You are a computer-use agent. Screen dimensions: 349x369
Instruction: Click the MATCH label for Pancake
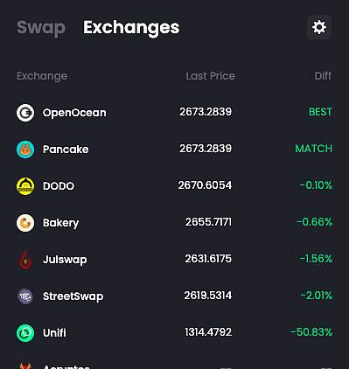[314, 149]
